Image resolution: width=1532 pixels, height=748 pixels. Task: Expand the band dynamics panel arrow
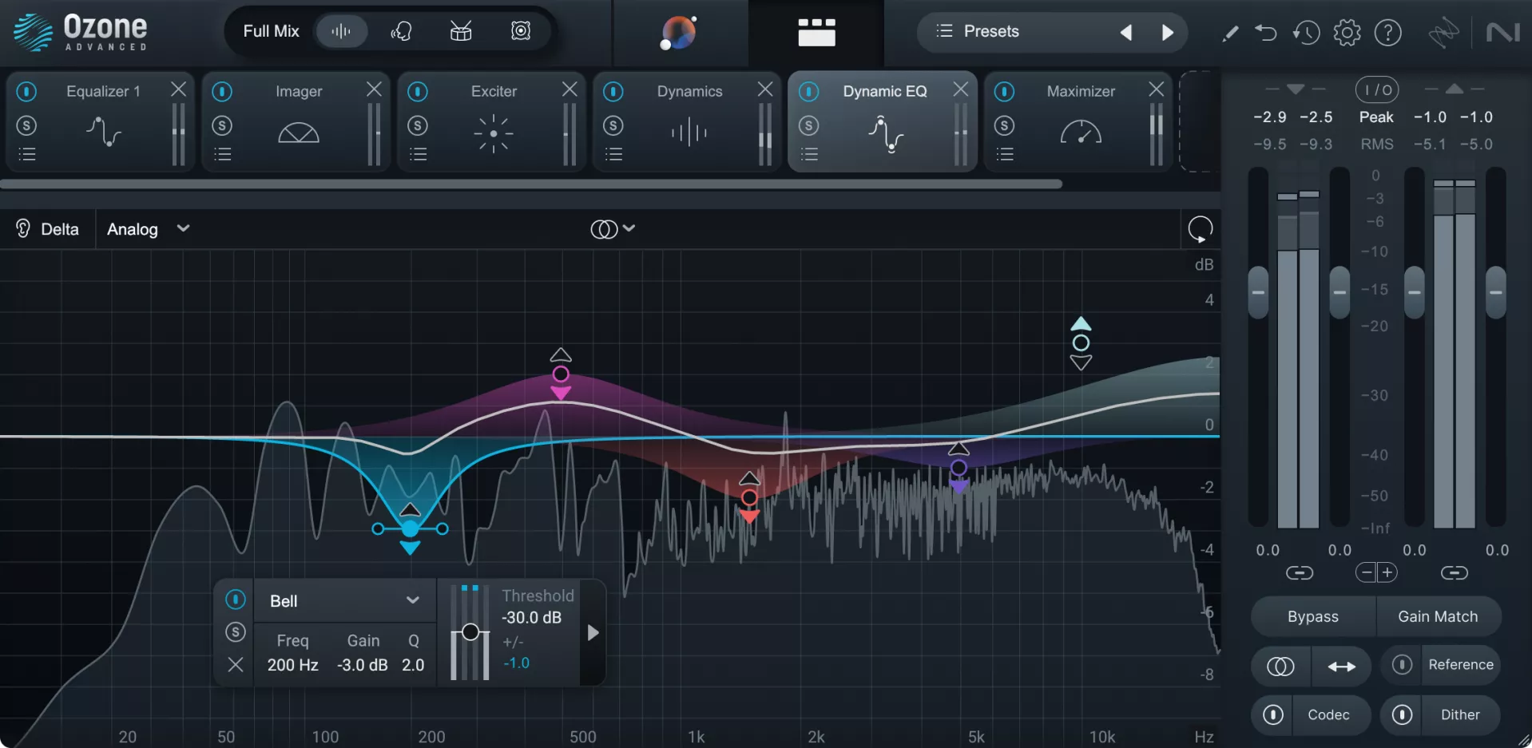[x=593, y=633]
